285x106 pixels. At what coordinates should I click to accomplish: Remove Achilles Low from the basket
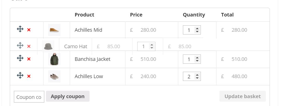pos(29,76)
